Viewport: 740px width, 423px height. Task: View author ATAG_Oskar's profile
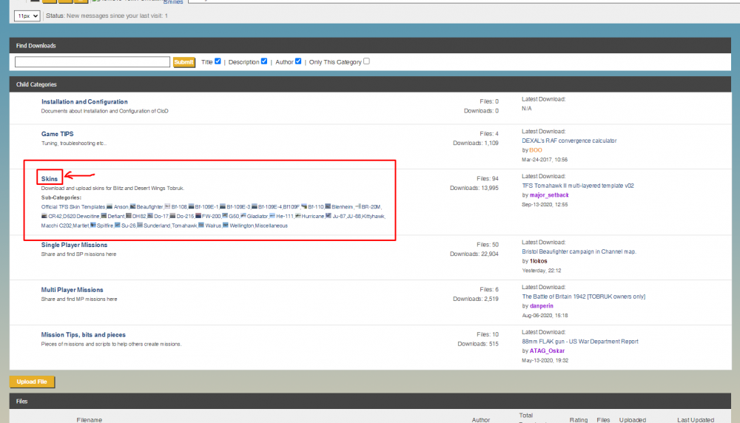click(x=547, y=351)
